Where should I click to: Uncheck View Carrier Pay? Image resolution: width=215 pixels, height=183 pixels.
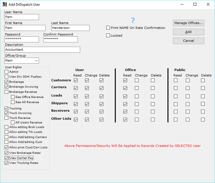coord(7,158)
